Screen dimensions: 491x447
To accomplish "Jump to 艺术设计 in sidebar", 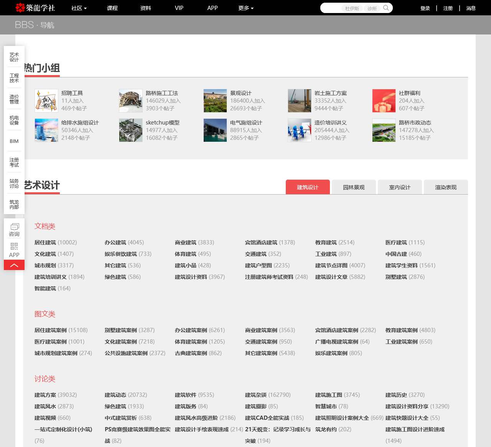I will coord(14,57).
